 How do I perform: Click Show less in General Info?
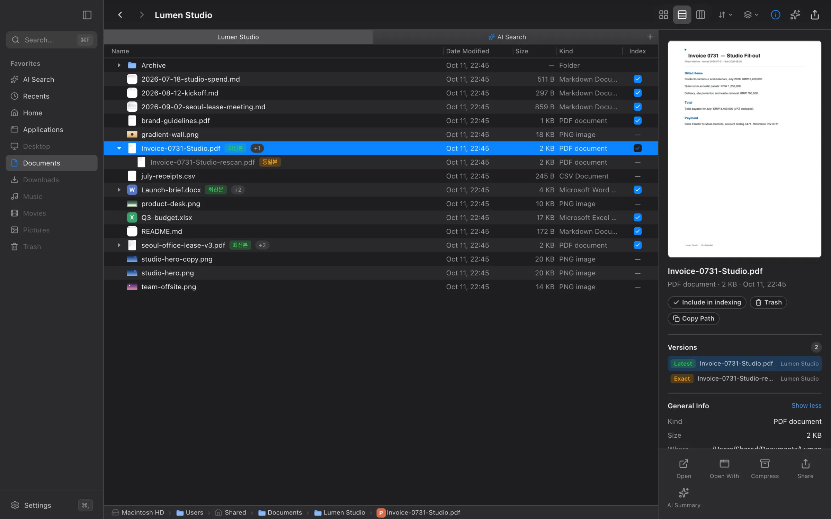tap(806, 406)
